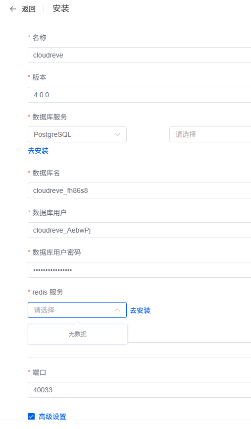Click the 数据库用户 field cloudreve_AebwPj
The width and height of the screenshot is (251, 429).
(x=139, y=230)
